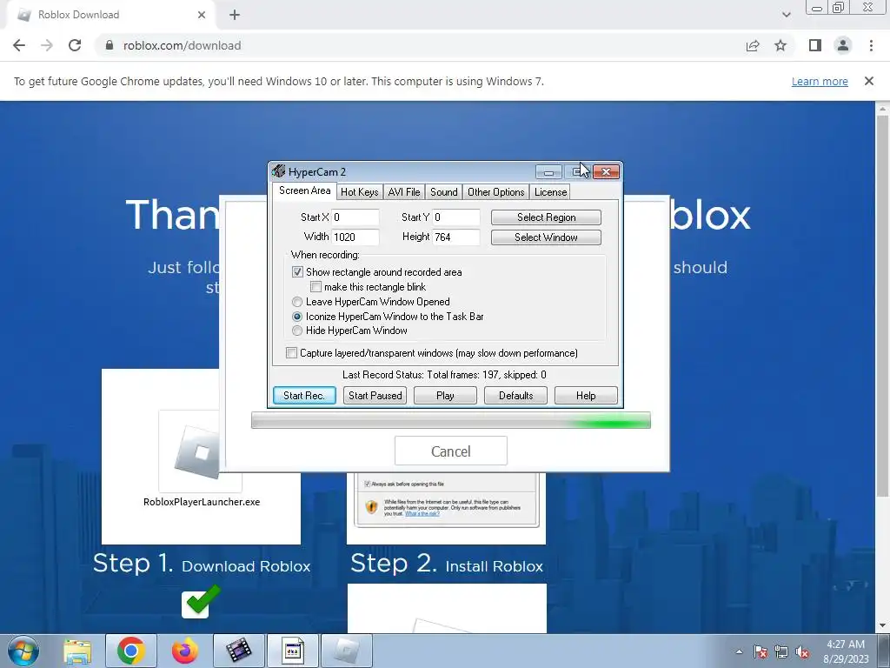Image resolution: width=890 pixels, height=668 pixels.
Task: Select the Screen Area tab
Action: tap(305, 190)
